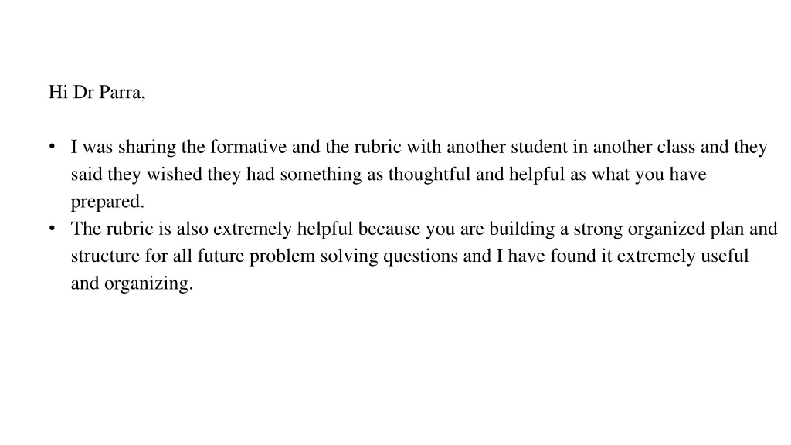Click the word "prepared." ending first bullet
The width and height of the screenshot is (791, 445).
[x=107, y=202]
